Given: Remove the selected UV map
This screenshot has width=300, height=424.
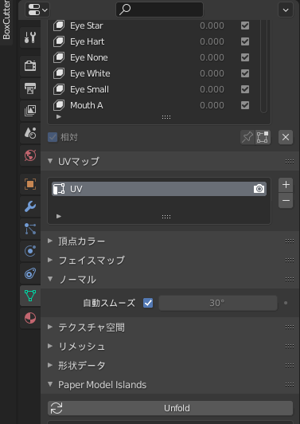Looking at the screenshot, I should click(x=286, y=201).
